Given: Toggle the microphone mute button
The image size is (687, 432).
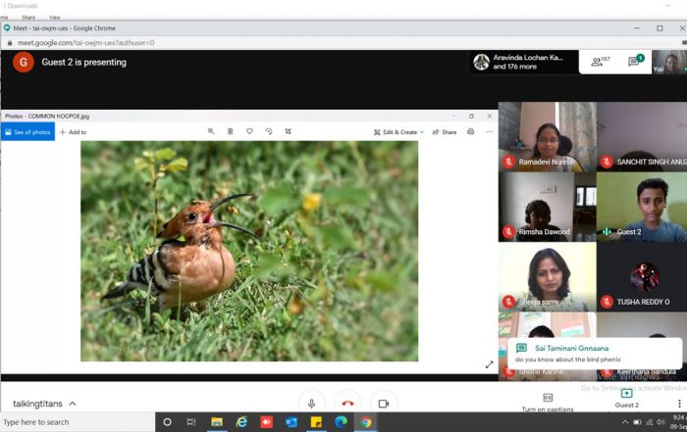Looking at the screenshot, I should point(311,403).
